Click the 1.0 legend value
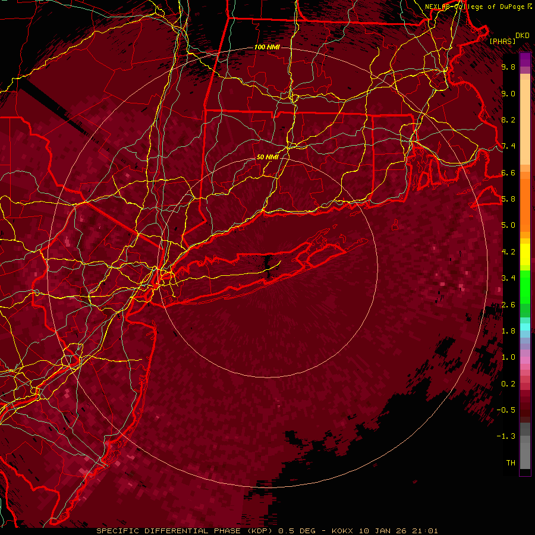 click(x=508, y=357)
